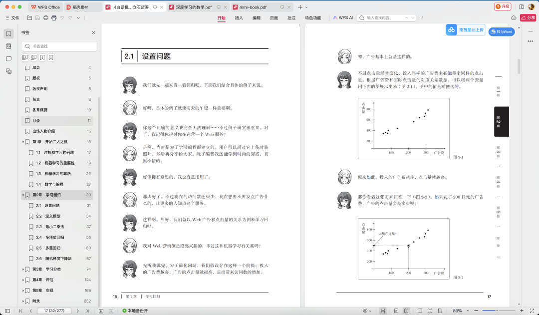This screenshot has width=539, height=315.
Task: Jump to last page icon
Action: (88, 311)
